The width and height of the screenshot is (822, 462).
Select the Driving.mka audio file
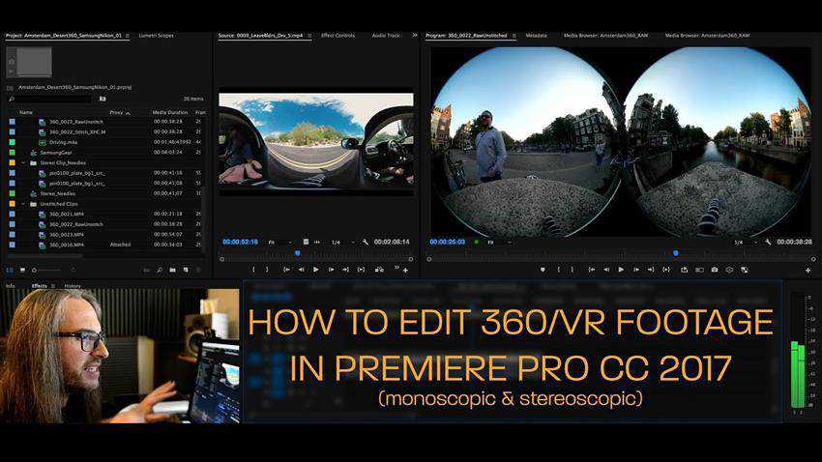coord(66,141)
